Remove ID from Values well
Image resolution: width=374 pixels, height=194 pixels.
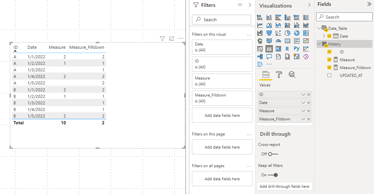309,95
